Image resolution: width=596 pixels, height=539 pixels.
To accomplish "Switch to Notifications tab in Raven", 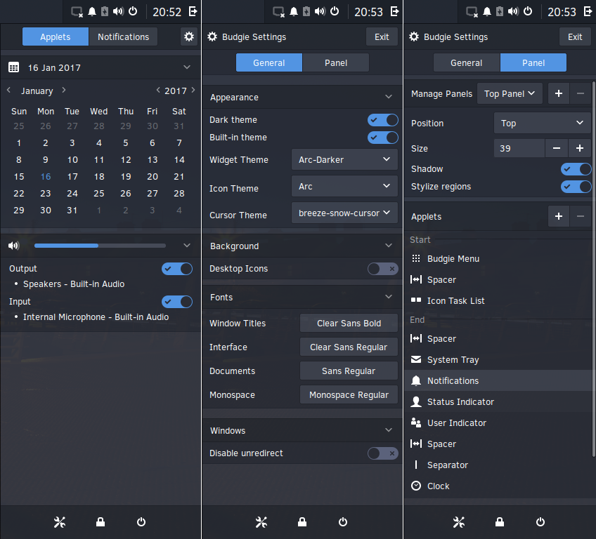I will click(x=123, y=36).
